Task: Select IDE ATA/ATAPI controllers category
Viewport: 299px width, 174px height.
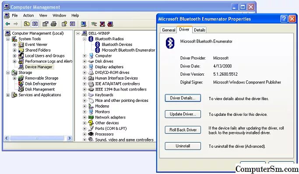Action: tap(117, 84)
